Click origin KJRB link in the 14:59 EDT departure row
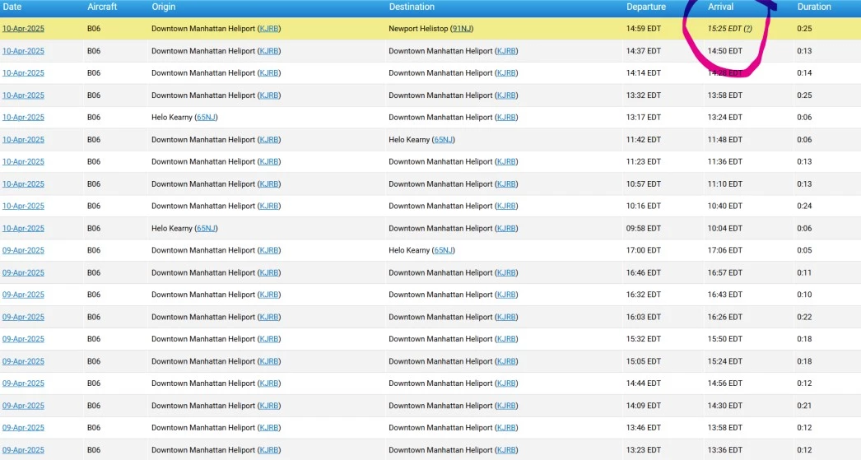Screen dimensions: 861x460 (x=269, y=29)
